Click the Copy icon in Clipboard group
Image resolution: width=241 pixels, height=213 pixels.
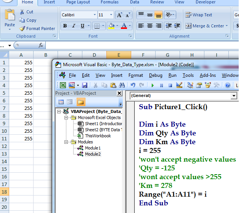click(22, 20)
